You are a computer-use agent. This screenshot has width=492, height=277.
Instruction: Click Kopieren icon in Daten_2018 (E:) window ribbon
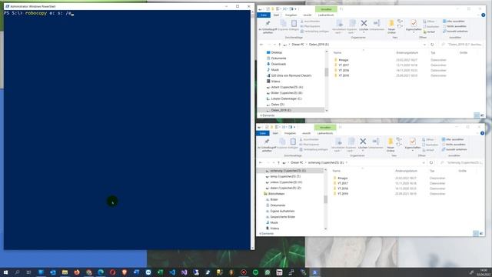click(283, 23)
